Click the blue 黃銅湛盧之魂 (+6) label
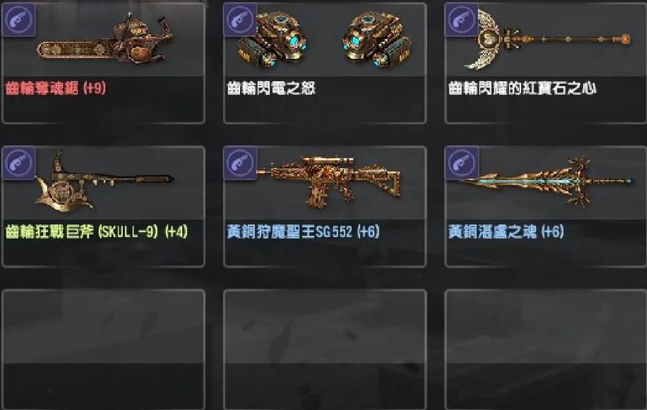The width and height of the screenshot is (647, 410). [x=506, y=232]
